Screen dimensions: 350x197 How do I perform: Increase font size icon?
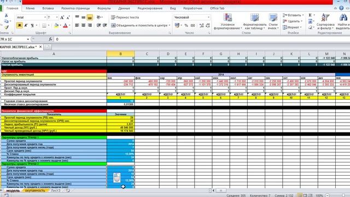[62, 17]
